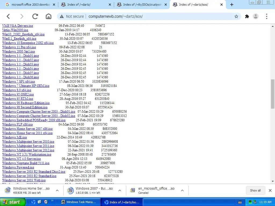Expand options for Windows 2007 download
Screen dimensions: 275x206
click(x=120, y=190)
